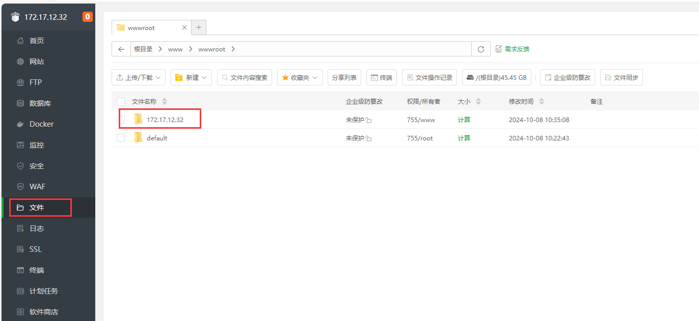Close the wwwroot tab
The height and width of the screenshot is (321, 699).
tap(184, 27)
